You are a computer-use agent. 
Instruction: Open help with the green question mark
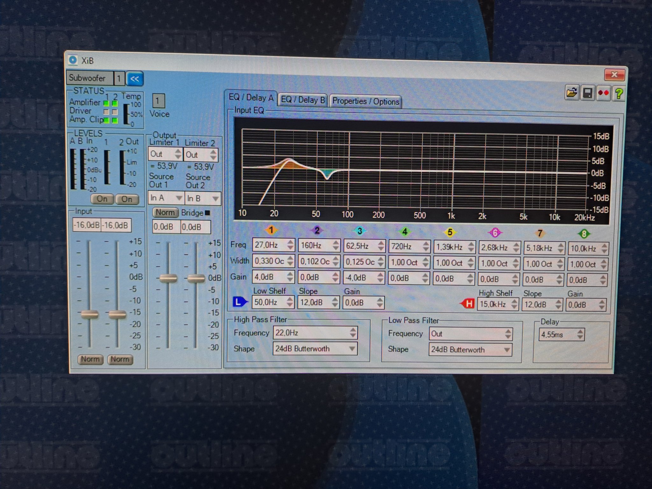[619, 93]
